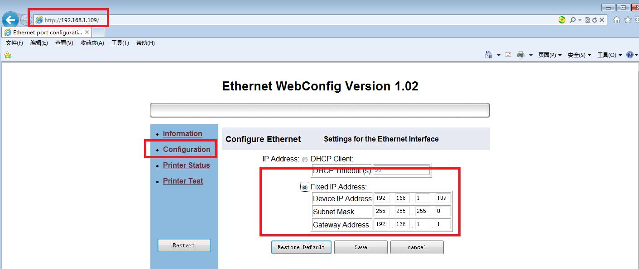Expand the command bar home dropdown
Image resolution: width=639 pixels, height=269 pixels.
click(499, 55)
